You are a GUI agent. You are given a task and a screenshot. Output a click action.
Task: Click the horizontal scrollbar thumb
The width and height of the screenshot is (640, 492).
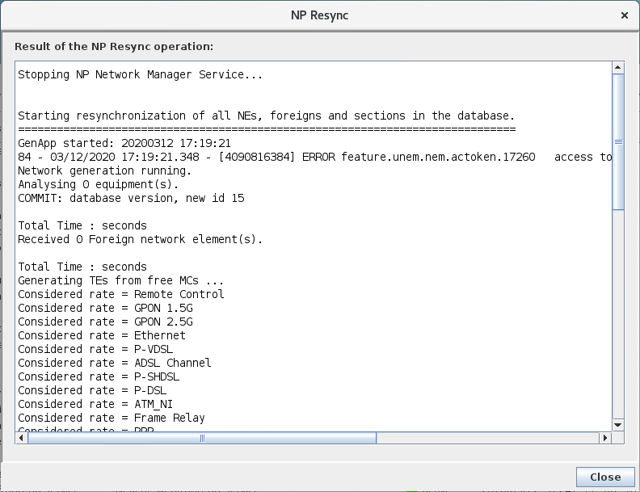point(202,438)
